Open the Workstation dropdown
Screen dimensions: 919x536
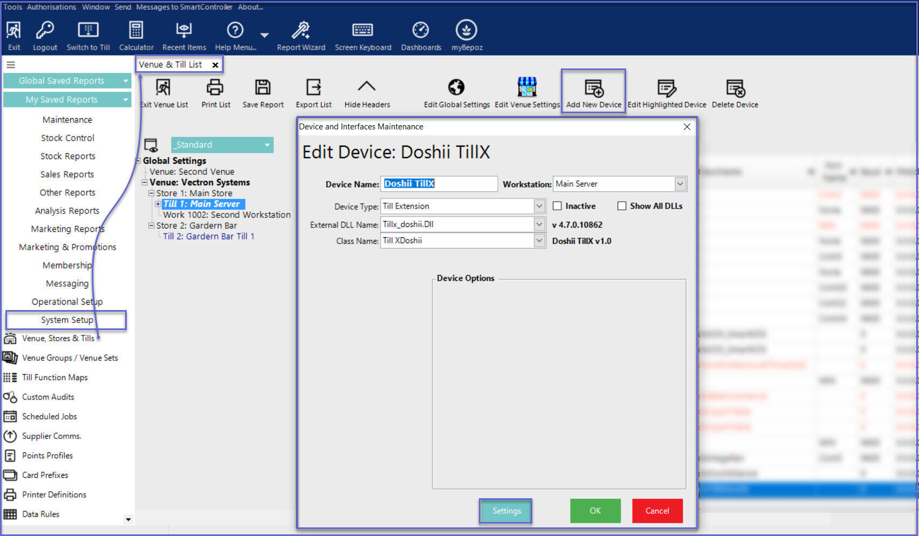click(681, 184)
